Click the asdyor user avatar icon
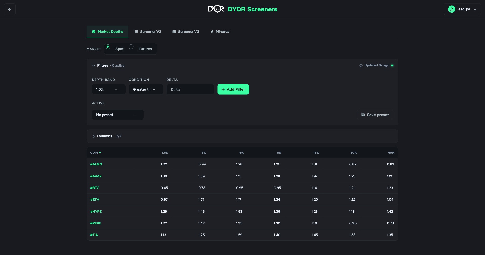Image resolution: width=485 pixels, height=255 pixels. point(452,9)
